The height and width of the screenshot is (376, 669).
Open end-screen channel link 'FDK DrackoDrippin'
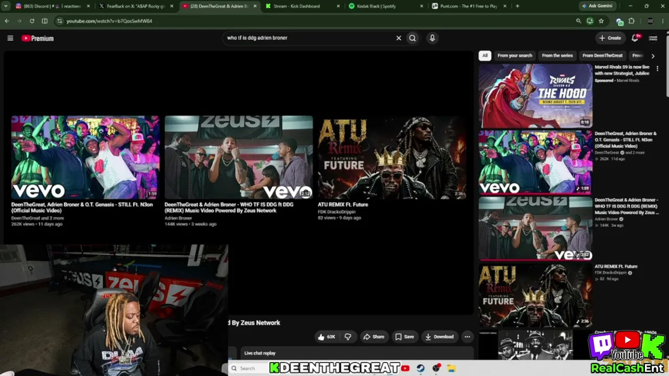tap(337, 211)
